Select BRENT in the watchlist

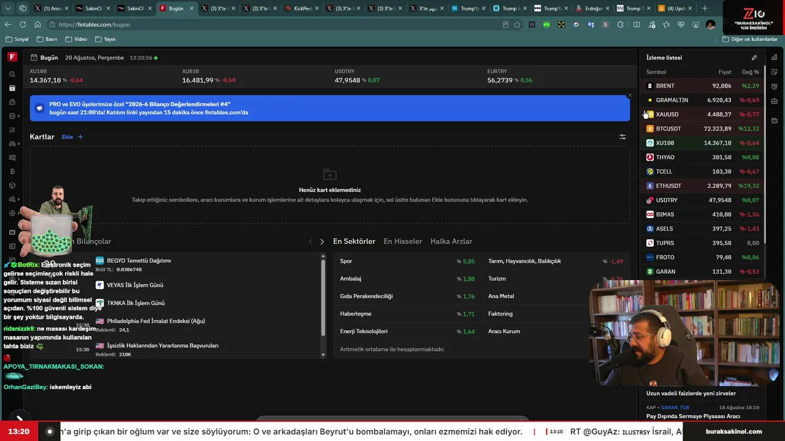(x=703, y=86)
